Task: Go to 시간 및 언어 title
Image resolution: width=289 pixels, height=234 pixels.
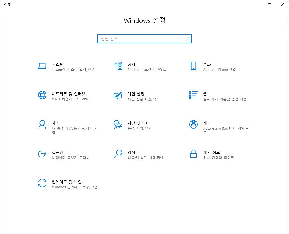Action: [139, 123]
